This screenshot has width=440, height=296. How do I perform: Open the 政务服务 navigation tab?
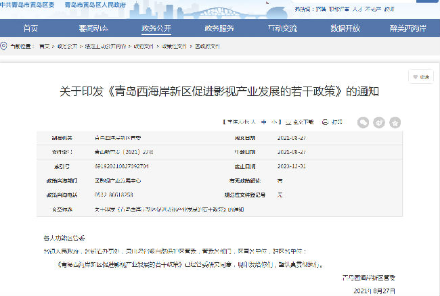tap(219, 28)
